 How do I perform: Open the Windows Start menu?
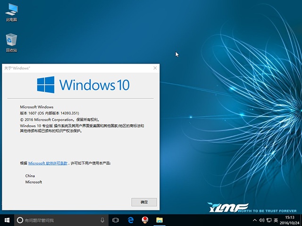[7, 220]
